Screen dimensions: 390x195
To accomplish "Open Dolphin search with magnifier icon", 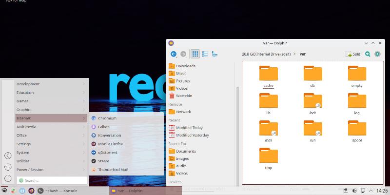I will [x=368, y=54].
